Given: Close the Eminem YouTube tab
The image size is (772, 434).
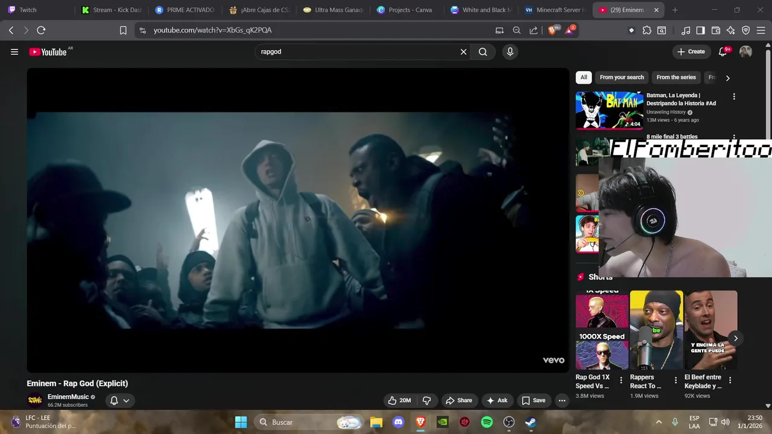Looking at the screenshot, I should 656,10.
